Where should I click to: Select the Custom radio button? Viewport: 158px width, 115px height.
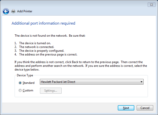coord(20,91)
